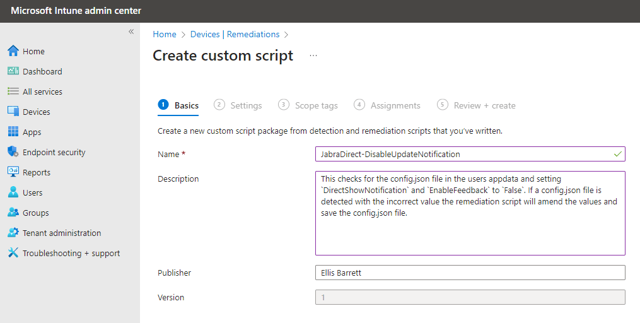Click the Endpoint security shield icon

13,152
